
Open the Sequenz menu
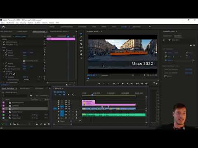point(23,23)
